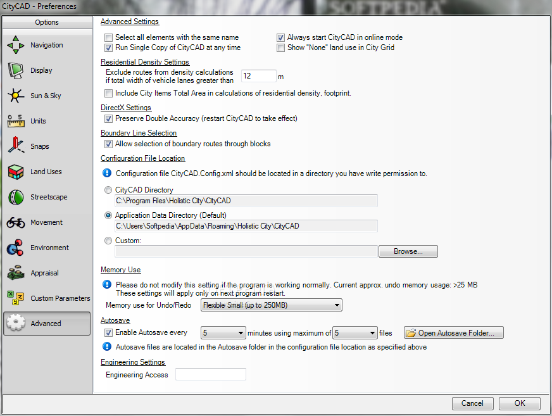The height and width of the screenshot is (416, 552).
Task: Click the Memory Use heading
Action: [x=121, y=270]
